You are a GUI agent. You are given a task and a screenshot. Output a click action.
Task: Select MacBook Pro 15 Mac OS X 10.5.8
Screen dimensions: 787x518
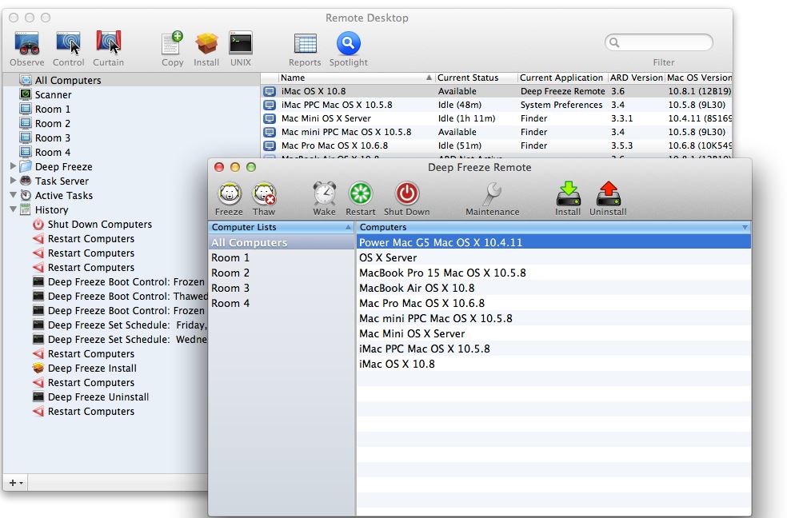[x=553, y=273]
